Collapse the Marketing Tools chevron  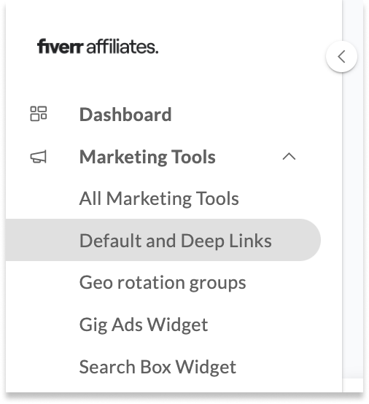pyautogui.click(x=289, y=157)
